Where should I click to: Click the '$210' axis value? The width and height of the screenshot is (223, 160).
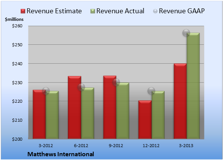coord(17,120)
